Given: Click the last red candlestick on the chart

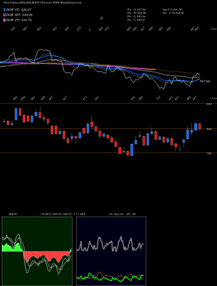Looking at the screenshot, I should point(200,126).
